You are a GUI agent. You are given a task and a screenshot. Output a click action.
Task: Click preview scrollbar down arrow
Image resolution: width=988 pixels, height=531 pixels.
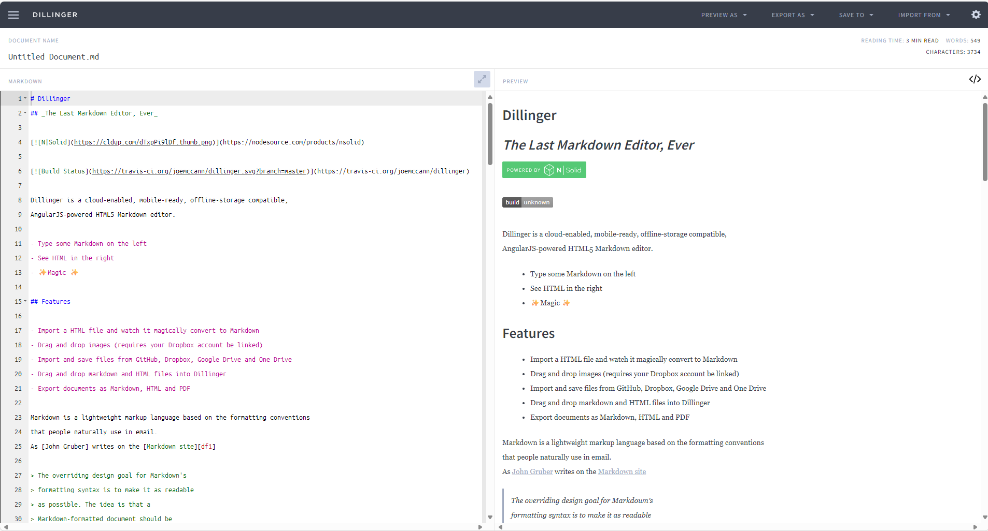pyautogui.click(x=985, y=517)
